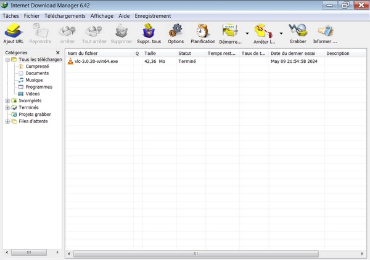Close the Catégories side panel
Screen dimensions: 370x260
[x=58, y=53]
